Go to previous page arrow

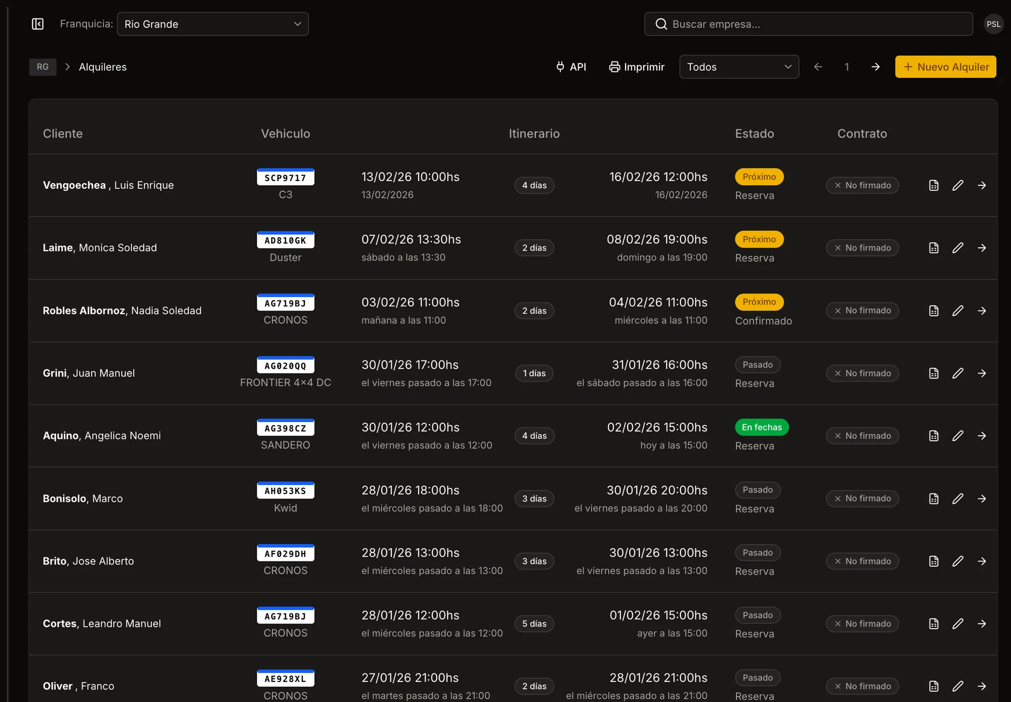818,67
